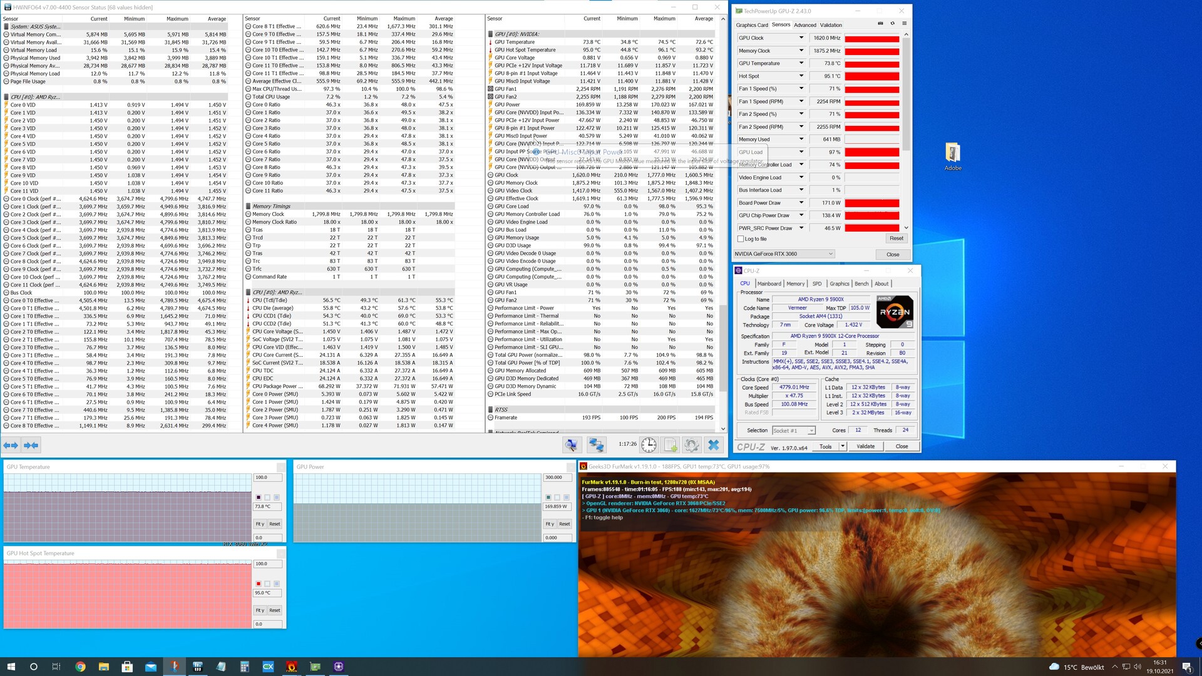Switch to the GPU-Z Validation tab
Viewport: 1202px width, 676px height.
831,25
